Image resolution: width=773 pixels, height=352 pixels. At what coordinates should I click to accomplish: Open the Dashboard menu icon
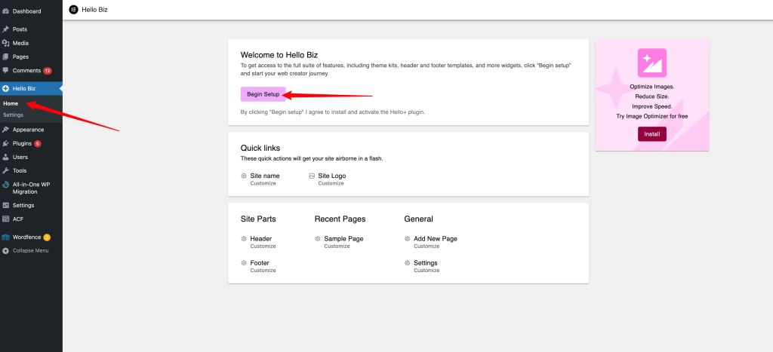tap(5, 11)
